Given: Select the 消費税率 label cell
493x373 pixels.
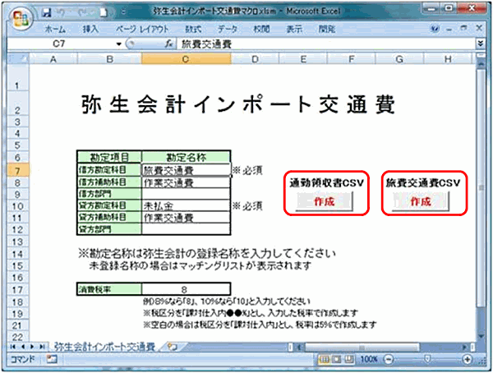Looking at the screenshot, I should point(109,289).
